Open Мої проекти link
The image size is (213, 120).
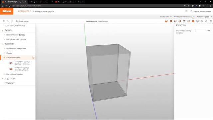pos(166,17)
